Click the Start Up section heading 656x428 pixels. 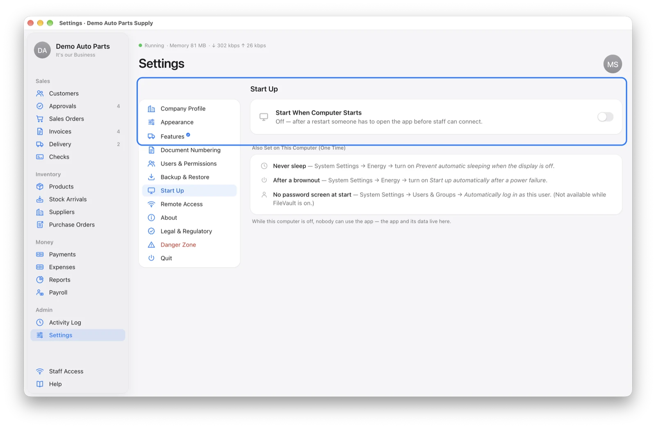(x=264, y=89)
